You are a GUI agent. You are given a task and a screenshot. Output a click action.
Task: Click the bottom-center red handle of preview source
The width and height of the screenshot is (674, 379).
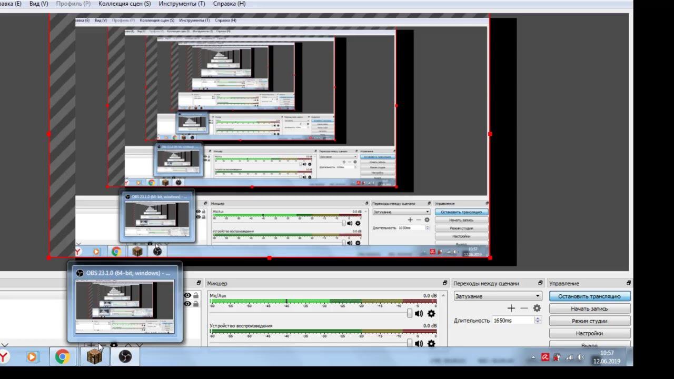click(270, 258)
